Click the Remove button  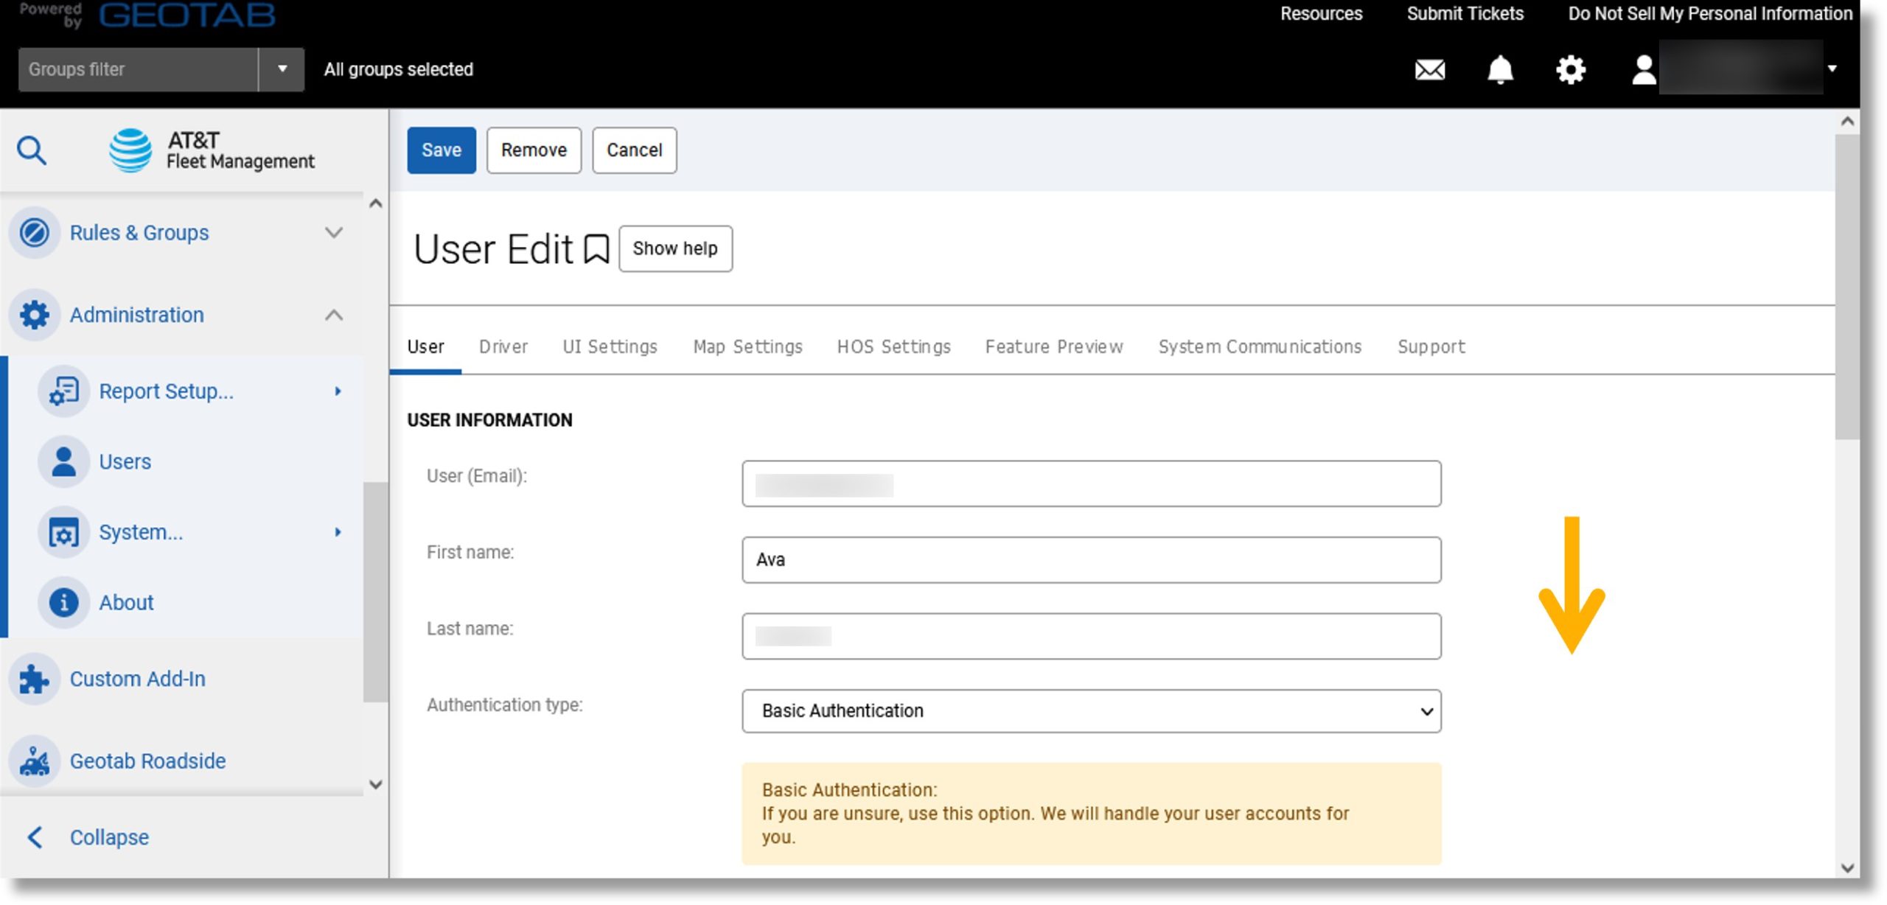click(x=534, y=150)
